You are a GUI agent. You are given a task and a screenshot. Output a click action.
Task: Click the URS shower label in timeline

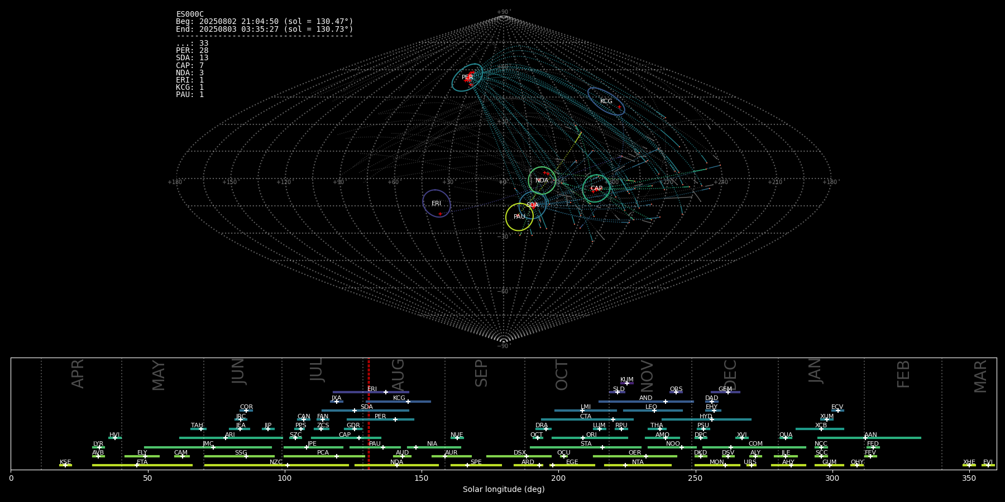click(x=750, y=462)
